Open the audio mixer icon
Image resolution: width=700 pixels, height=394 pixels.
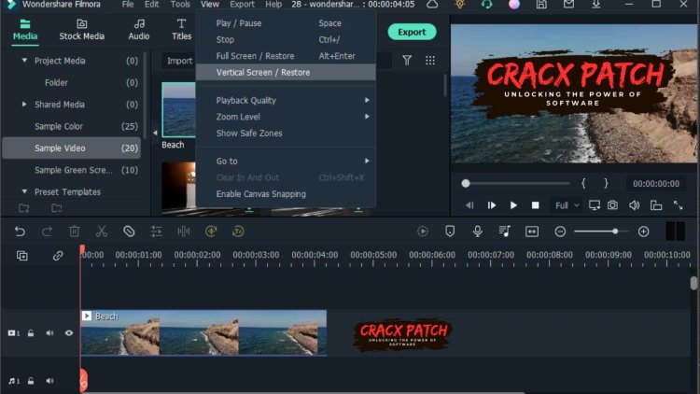504,232
